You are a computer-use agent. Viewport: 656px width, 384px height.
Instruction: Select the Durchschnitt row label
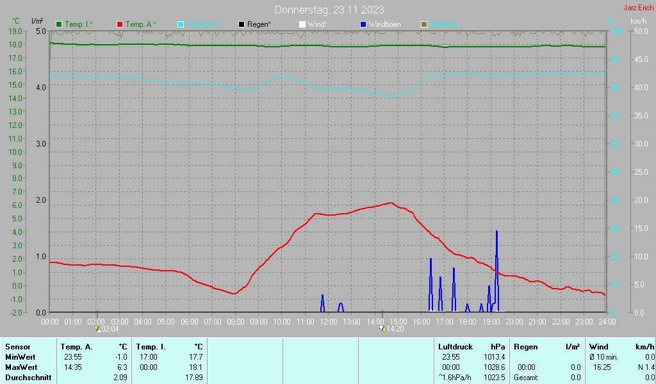coord(28,378)
